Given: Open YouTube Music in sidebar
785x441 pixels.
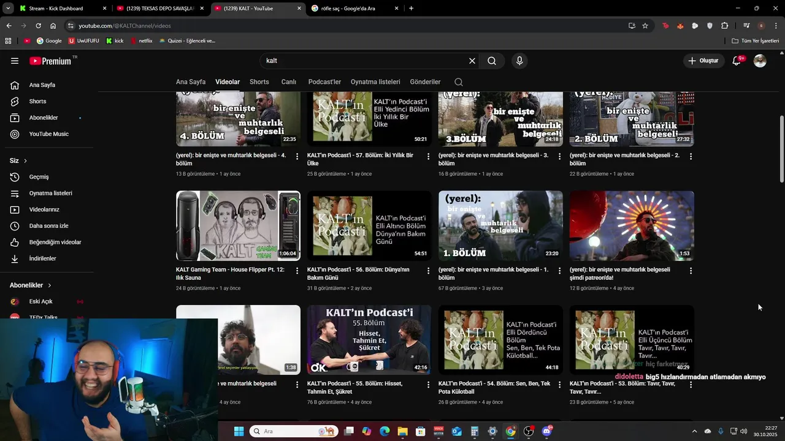Looking at the screenshot, I should tap(49, 134).
